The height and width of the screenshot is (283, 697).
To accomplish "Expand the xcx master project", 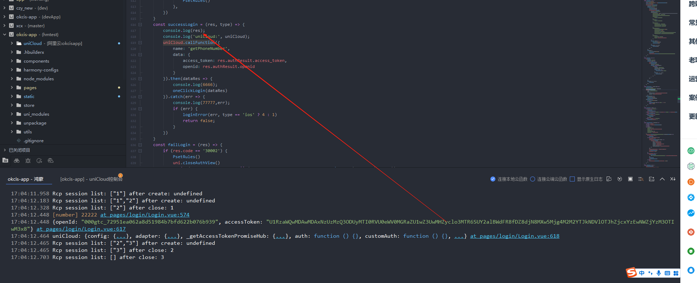I will point(4,25).
